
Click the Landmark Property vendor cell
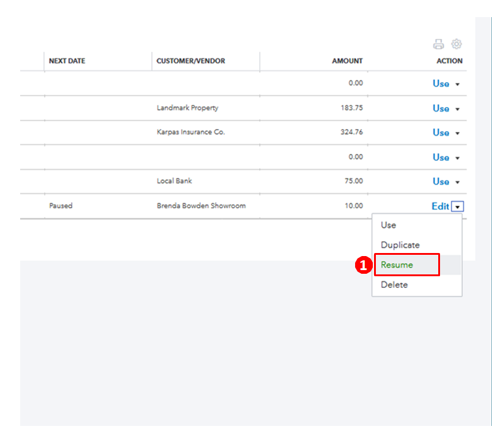click(187, 108)
